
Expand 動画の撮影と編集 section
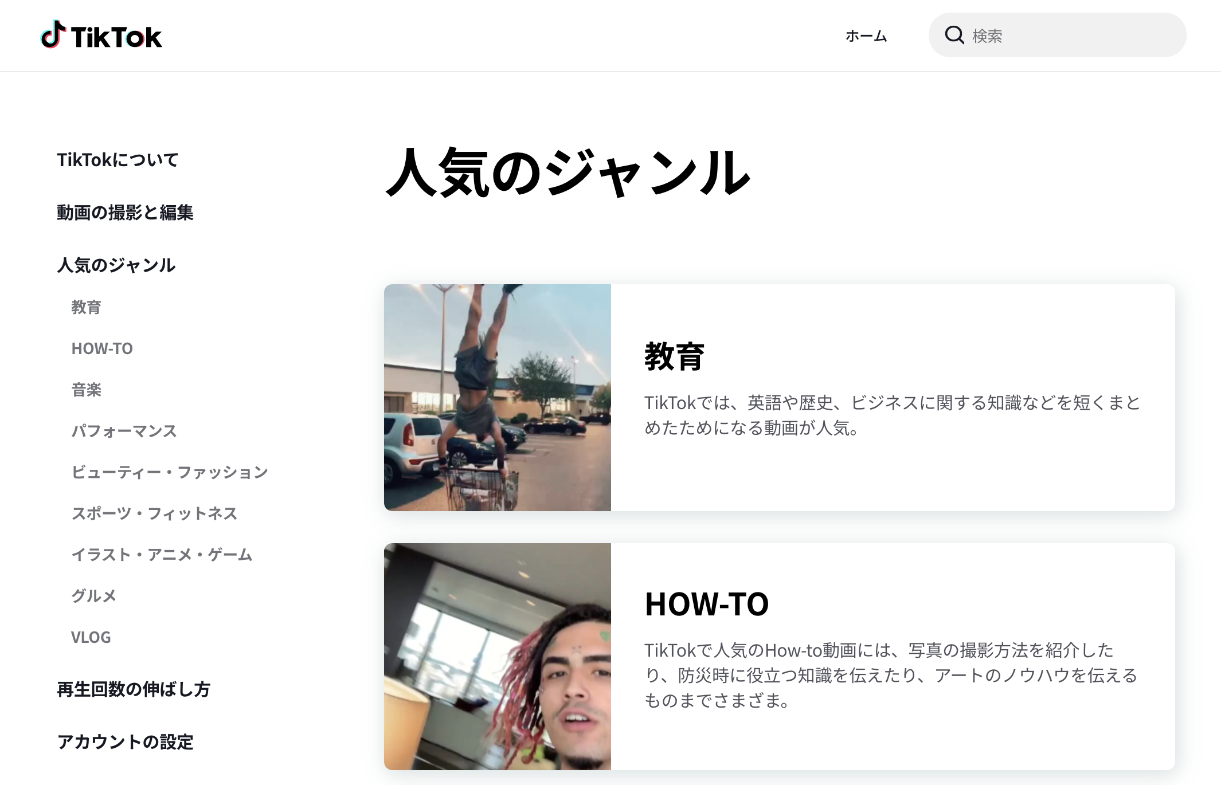(125, 213)
